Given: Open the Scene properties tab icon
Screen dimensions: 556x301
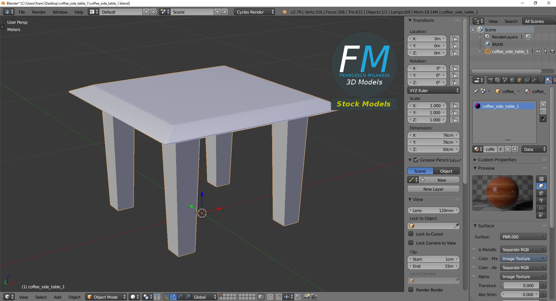Looking at the screenshot, I should [505, 80].
